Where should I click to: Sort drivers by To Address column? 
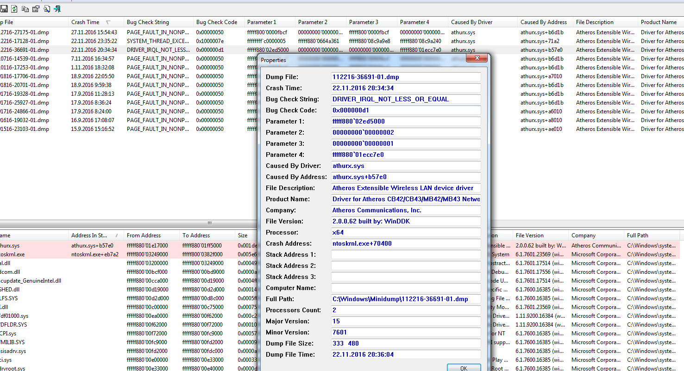(x=207, y=235)
